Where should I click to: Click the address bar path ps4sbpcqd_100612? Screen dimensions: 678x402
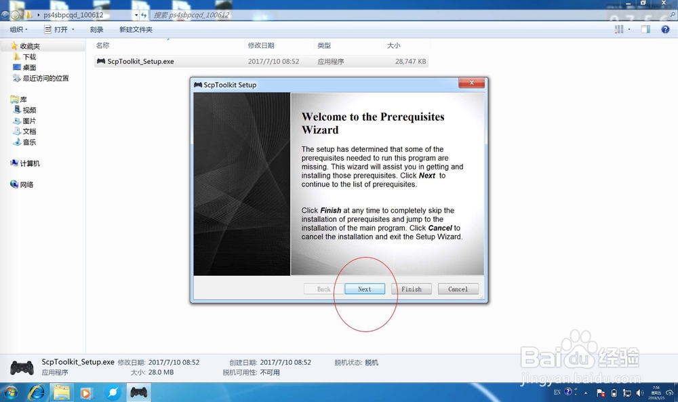[73, 15]
